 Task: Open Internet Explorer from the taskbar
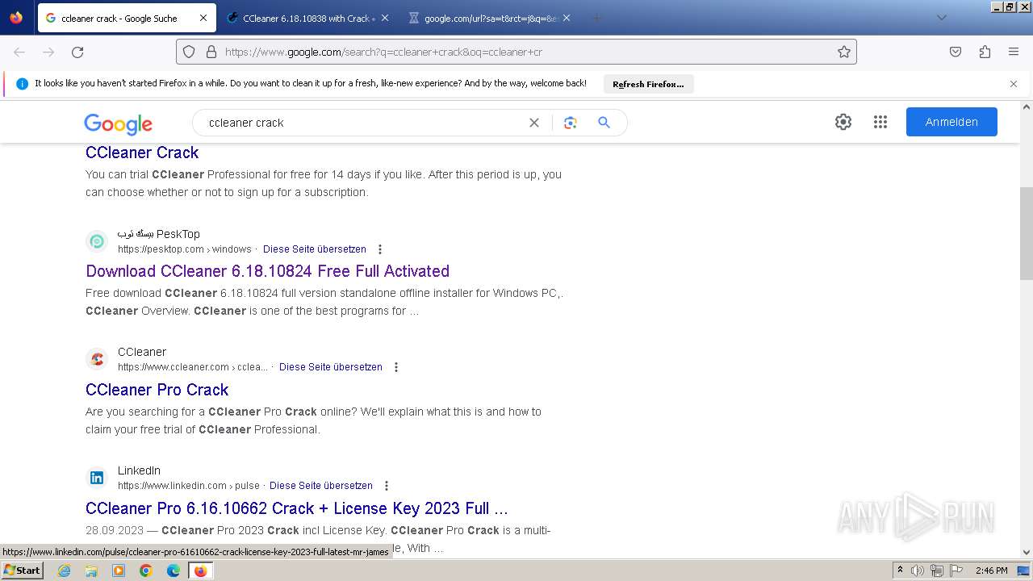pos(64,571)
